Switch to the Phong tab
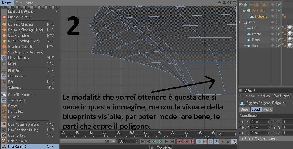 tap(268, 109)
